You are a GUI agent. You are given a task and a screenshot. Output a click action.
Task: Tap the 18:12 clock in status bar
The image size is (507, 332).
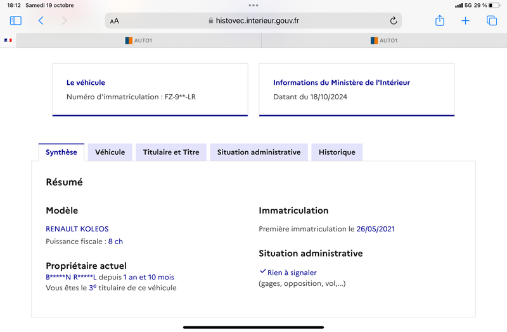14,5
